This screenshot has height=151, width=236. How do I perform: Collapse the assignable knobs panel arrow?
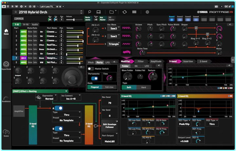click(81, 67)
